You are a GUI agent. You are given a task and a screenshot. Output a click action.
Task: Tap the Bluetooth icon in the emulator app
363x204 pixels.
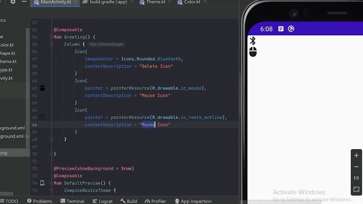click(x=253, y=41)
